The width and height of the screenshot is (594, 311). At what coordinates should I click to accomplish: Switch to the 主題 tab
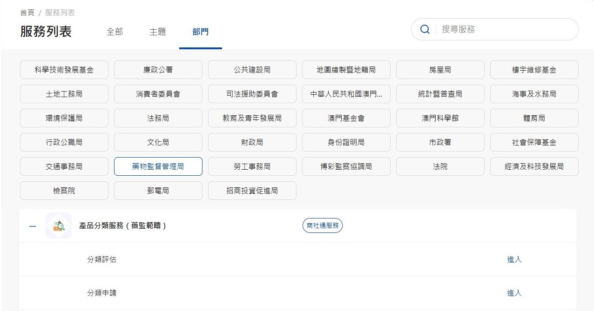pos(157,32)
